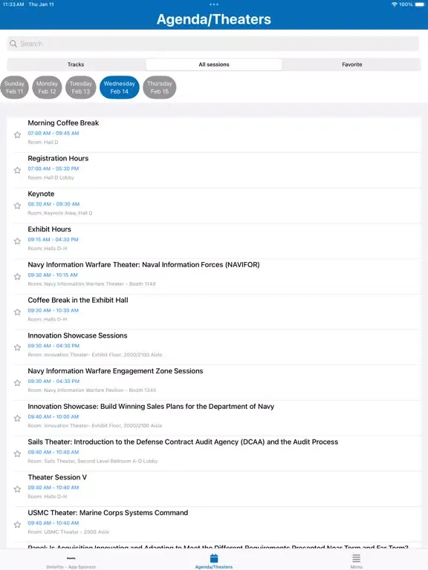The image size is (428, 570).
Task: Click Keynote time 08:30 AM - 09:30 AM
Action: tap(53, 204)
